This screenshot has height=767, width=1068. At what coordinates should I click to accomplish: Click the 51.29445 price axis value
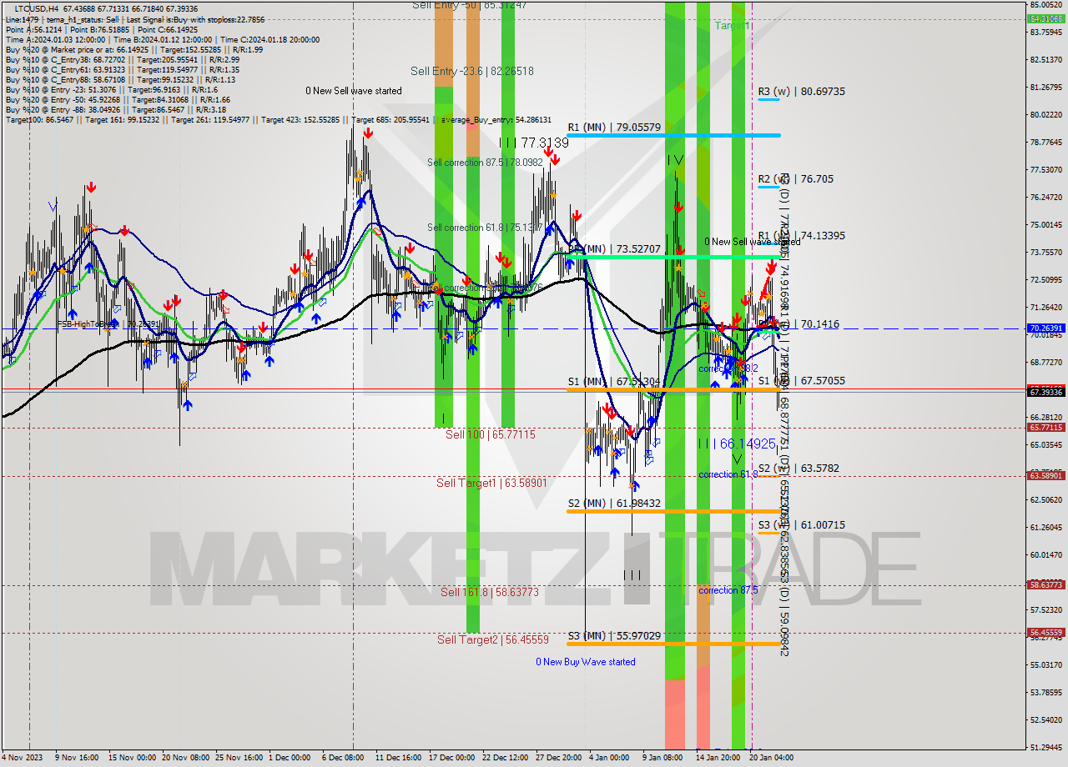tap(1045, 747)
